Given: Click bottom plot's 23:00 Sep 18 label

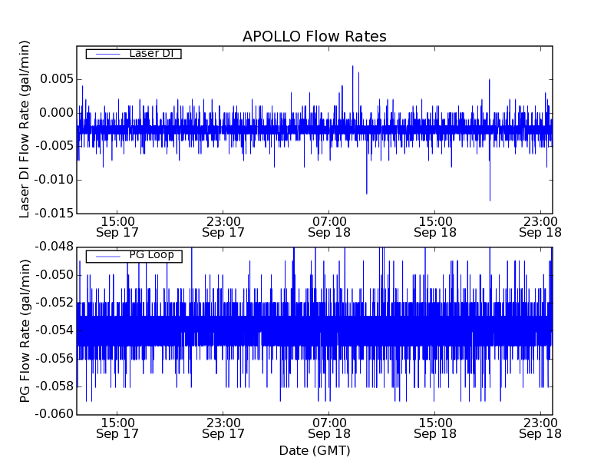Looking at the screenshot, I should tap(540, 429).
